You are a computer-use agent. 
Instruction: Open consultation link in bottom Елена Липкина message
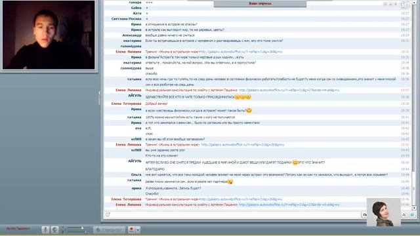point(289,205)
